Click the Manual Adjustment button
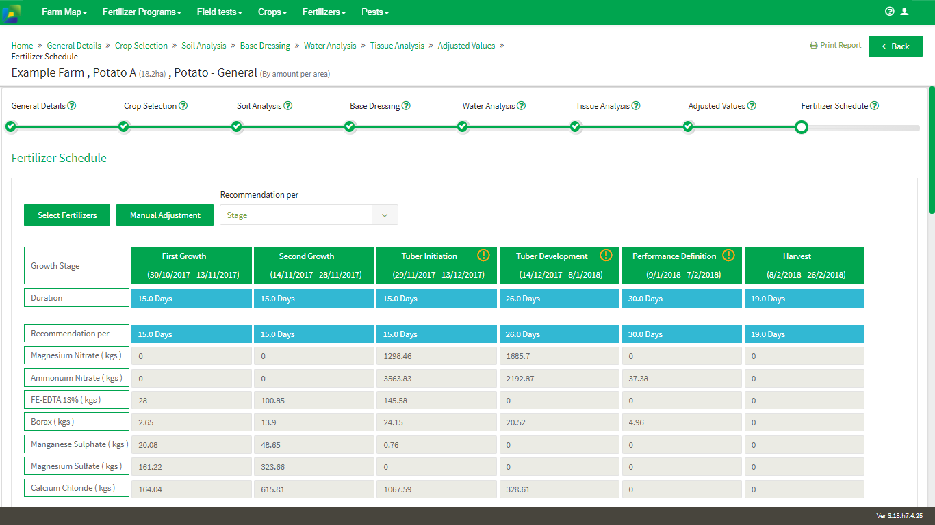This screenshot has height=525, width=935. coord(165,215)
